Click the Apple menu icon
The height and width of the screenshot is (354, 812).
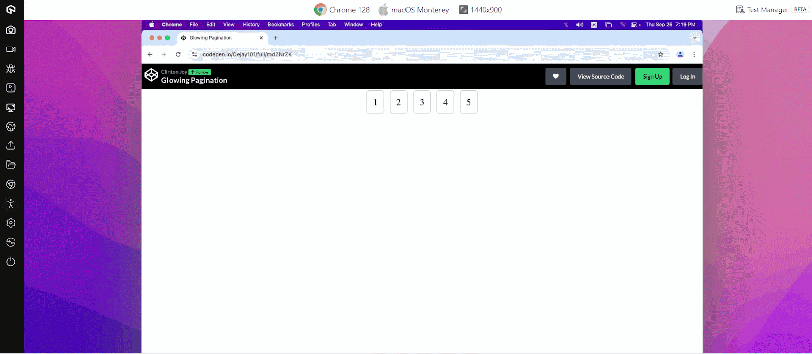pyautogui.click(x=151, y=24)
